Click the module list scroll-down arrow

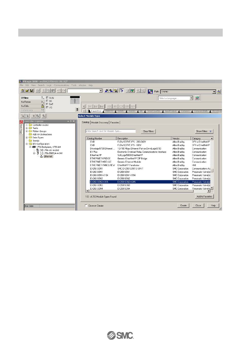pos(212,188)
